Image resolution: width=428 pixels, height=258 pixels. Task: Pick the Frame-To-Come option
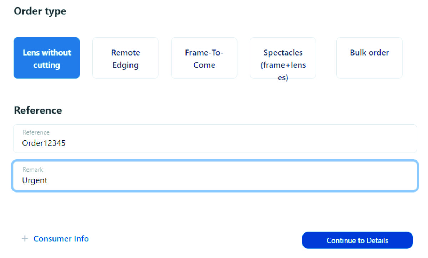[x=204, y=58]
